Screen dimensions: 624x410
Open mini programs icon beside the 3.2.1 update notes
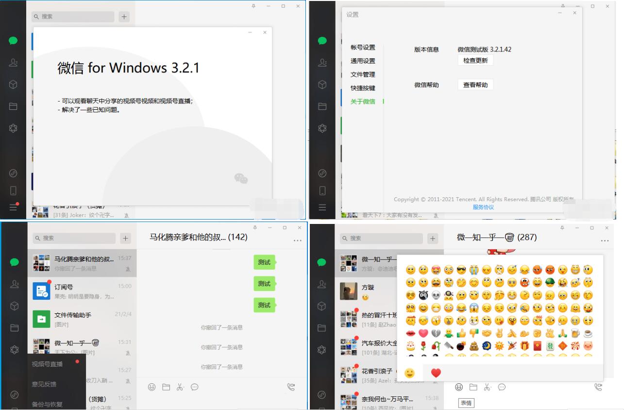13,173
